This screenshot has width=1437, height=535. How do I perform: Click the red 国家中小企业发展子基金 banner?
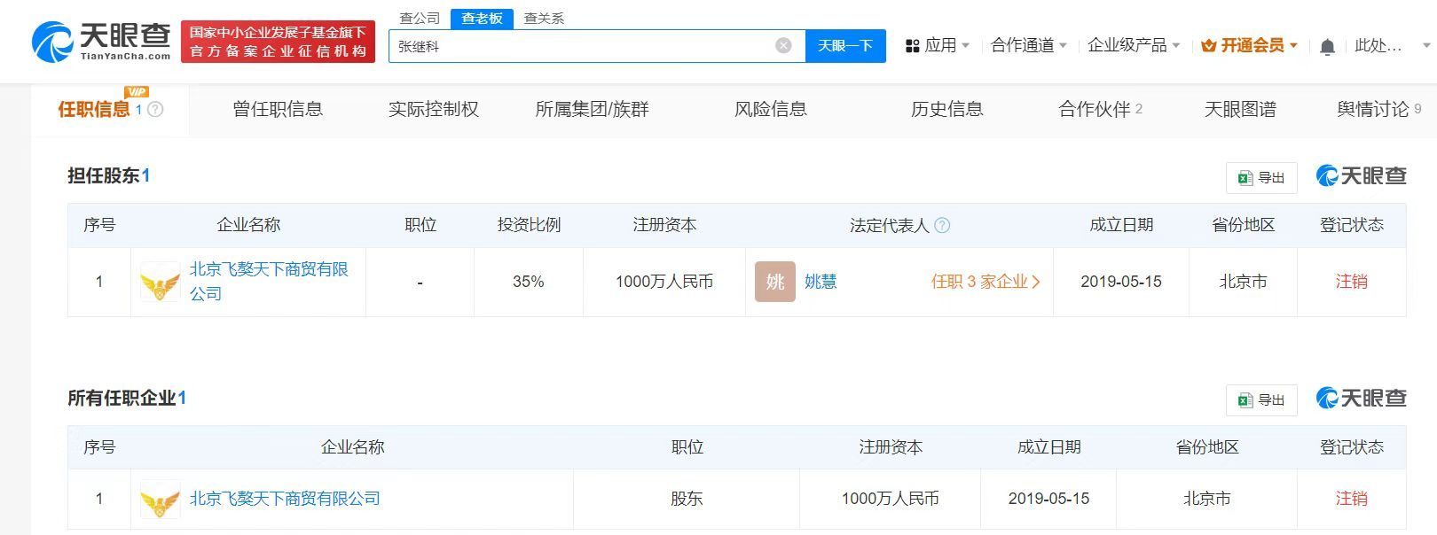pyautogui.click(x=278, y=42)
